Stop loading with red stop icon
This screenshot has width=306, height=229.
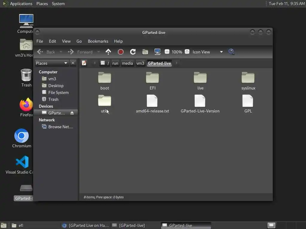click(x=121, y=52)
